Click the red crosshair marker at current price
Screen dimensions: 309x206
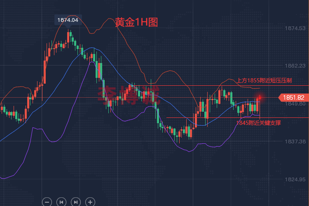click(x=260, y=98)
